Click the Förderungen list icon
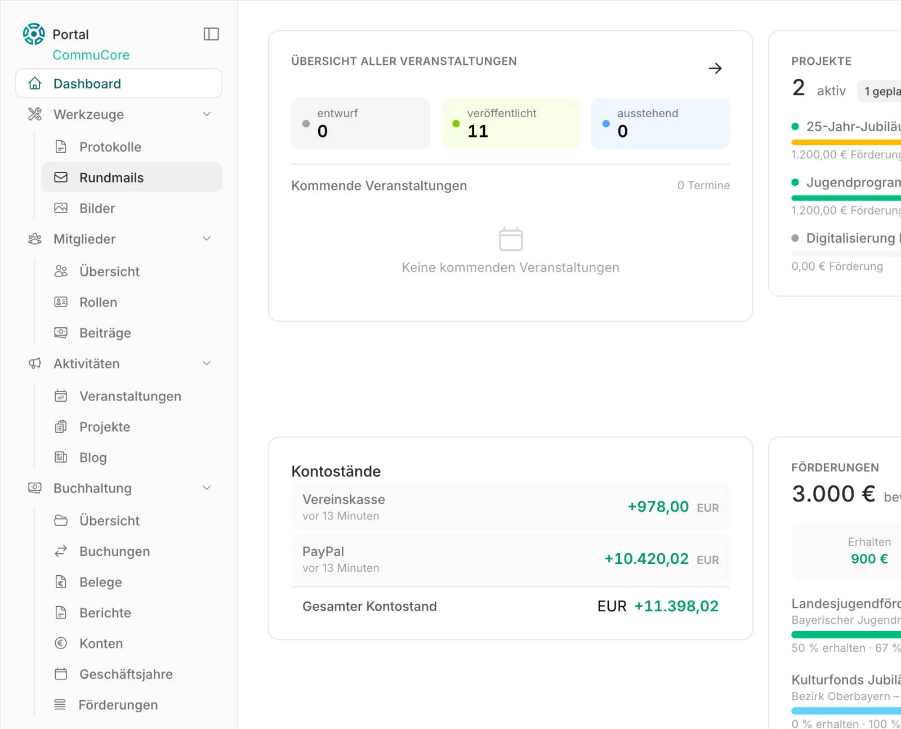 coord(60,704)
